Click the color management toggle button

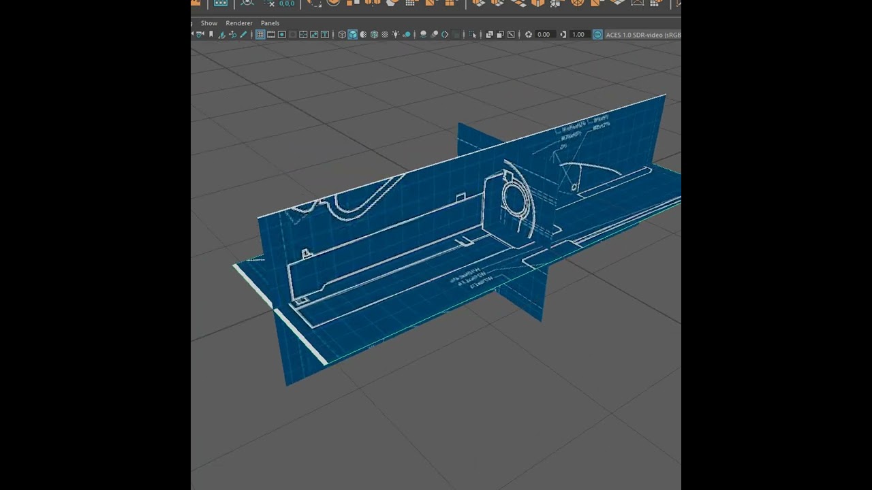[597, 34]
